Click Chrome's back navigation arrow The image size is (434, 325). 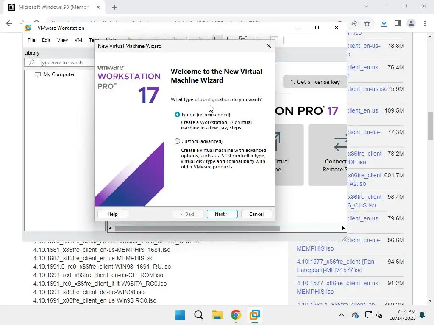[9, 23]
